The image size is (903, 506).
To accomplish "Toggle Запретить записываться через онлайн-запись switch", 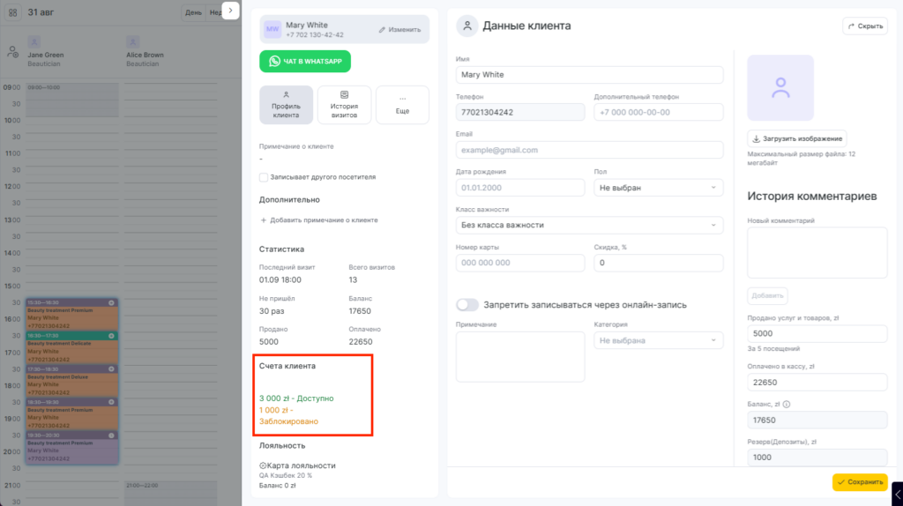I will coord(467,304).
